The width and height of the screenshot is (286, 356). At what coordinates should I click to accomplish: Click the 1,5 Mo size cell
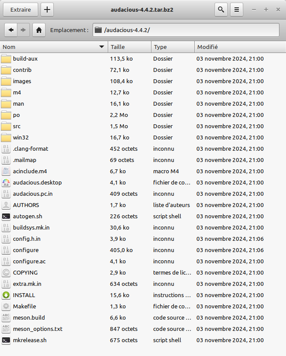[x=119, y=126]
